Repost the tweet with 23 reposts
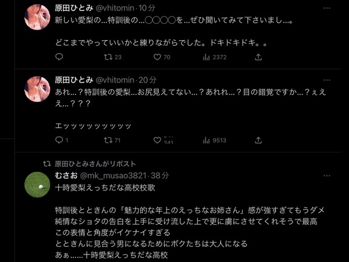Screen dimensions: 349x262 tap(113, 57)
